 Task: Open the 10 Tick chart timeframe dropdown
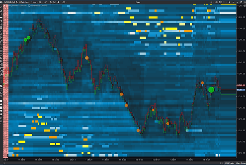pos(24,2)
